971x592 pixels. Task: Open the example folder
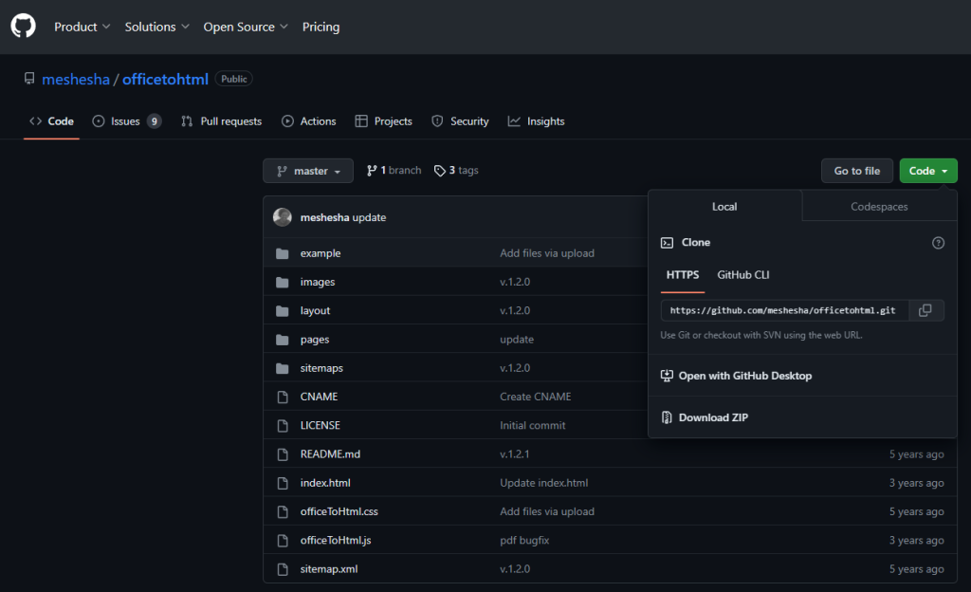point(320,253)
